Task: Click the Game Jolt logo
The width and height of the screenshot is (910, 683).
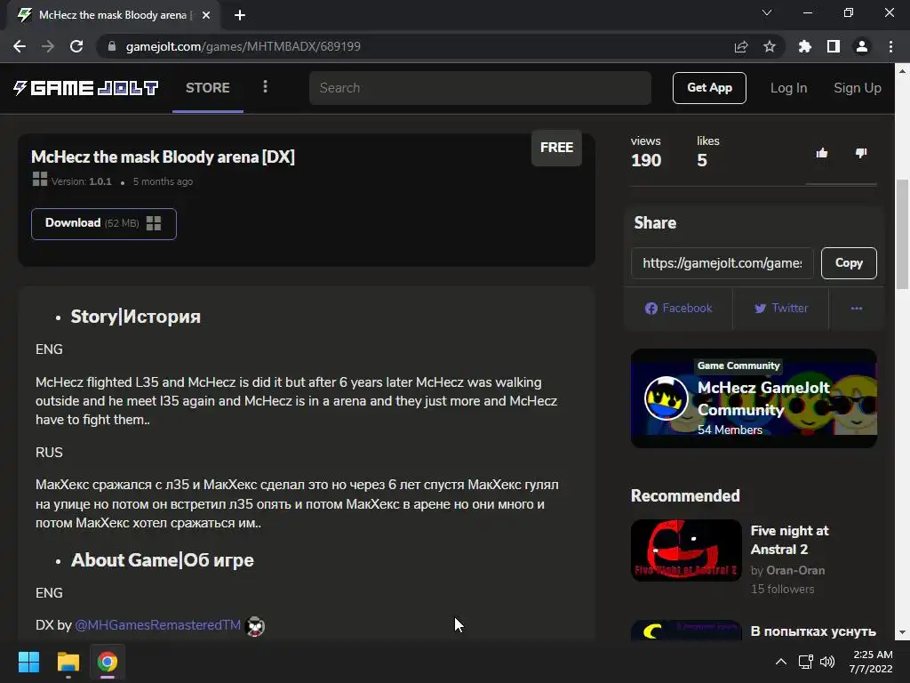Action: pos(86,88)
